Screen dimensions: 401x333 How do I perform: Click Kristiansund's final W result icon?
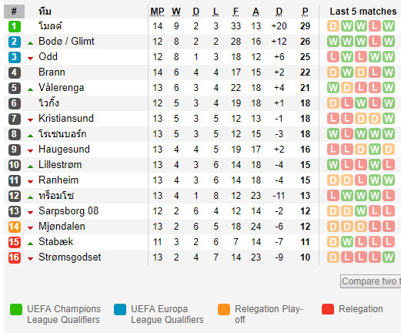(x=389, y=119)
